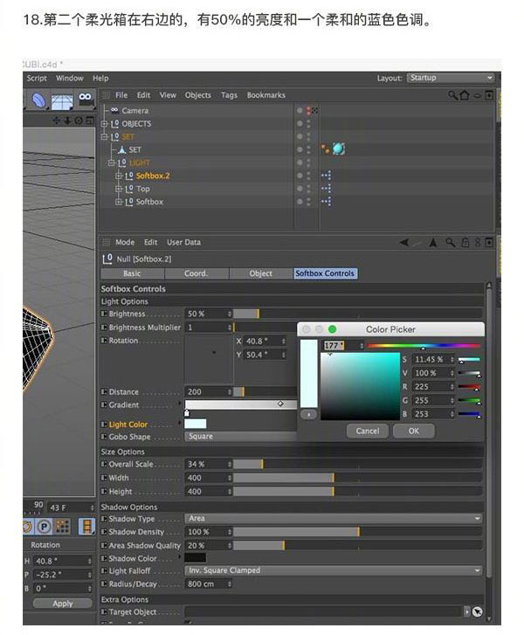The width and height of the screenshot is (524, 635).
Task: Toggle the Overall Scale keyframe dot
Action: click(104, 464)
